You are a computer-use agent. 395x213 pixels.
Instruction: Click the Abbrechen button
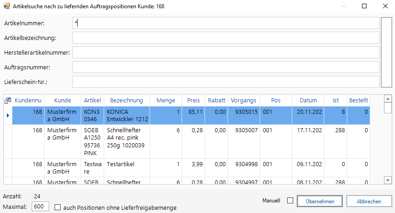point(369,201)
